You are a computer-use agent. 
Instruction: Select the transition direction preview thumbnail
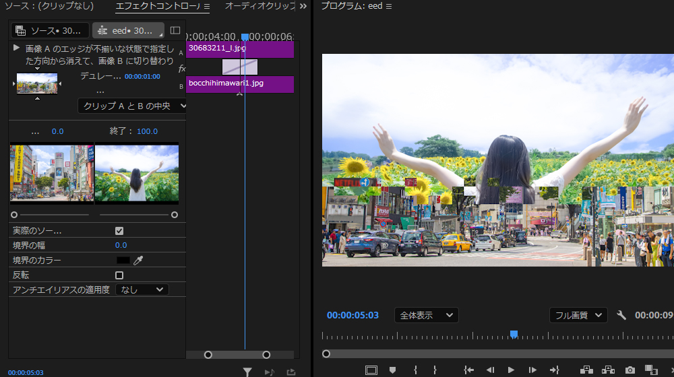37,83
